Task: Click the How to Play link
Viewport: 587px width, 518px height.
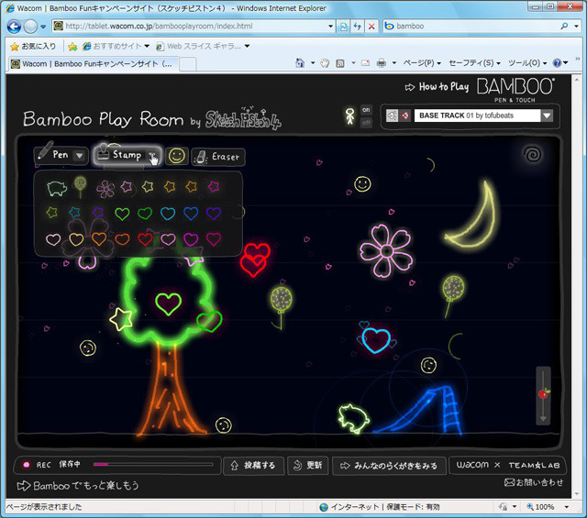Action: pos(437,87)
